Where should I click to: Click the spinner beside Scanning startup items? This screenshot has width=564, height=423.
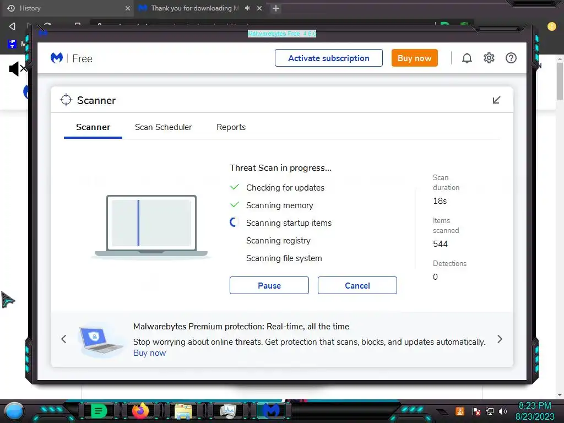[234, 223]
